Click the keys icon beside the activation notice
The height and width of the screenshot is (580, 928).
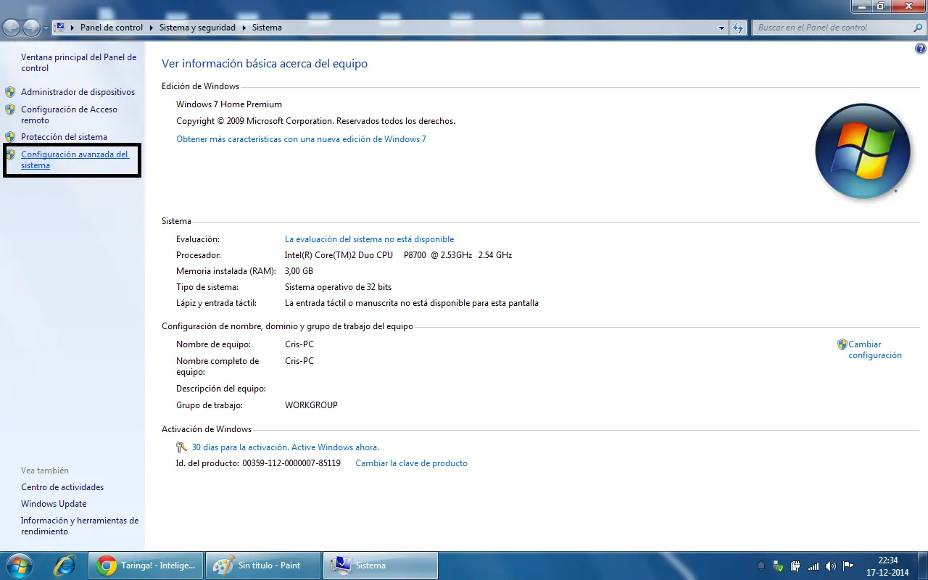(182, 447)
